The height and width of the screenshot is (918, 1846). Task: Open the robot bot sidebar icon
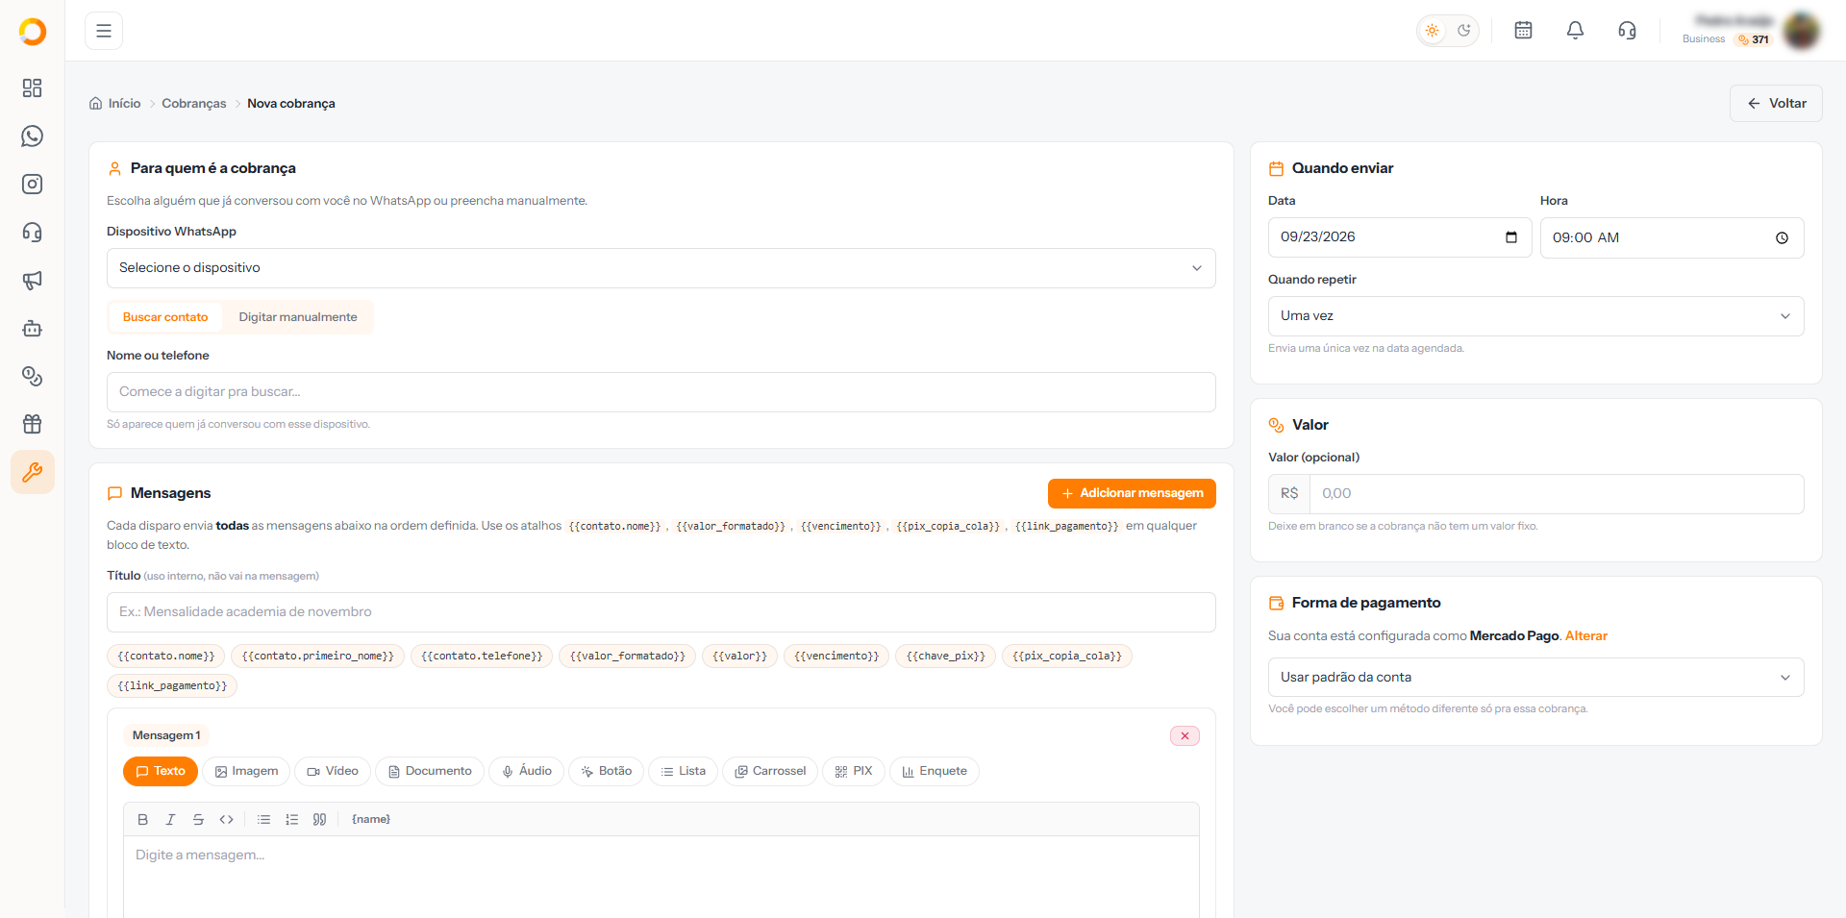coord(33,329)
